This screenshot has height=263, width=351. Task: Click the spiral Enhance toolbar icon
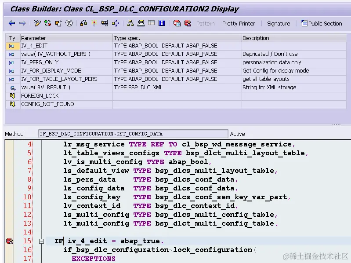pos(69,23)
